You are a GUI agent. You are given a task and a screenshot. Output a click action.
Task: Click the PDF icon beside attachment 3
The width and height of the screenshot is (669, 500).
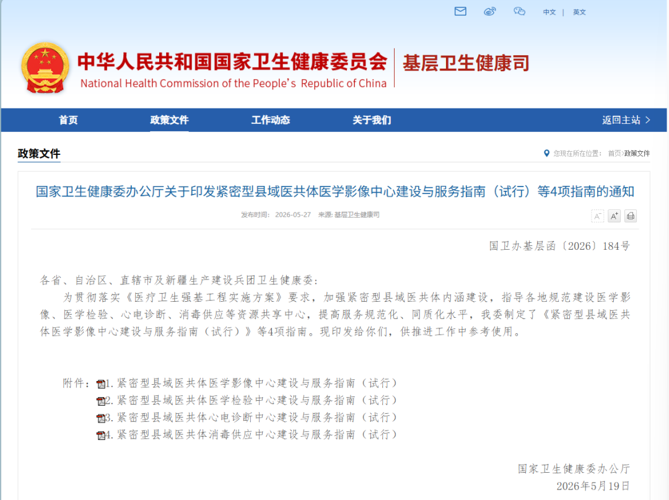101,418
